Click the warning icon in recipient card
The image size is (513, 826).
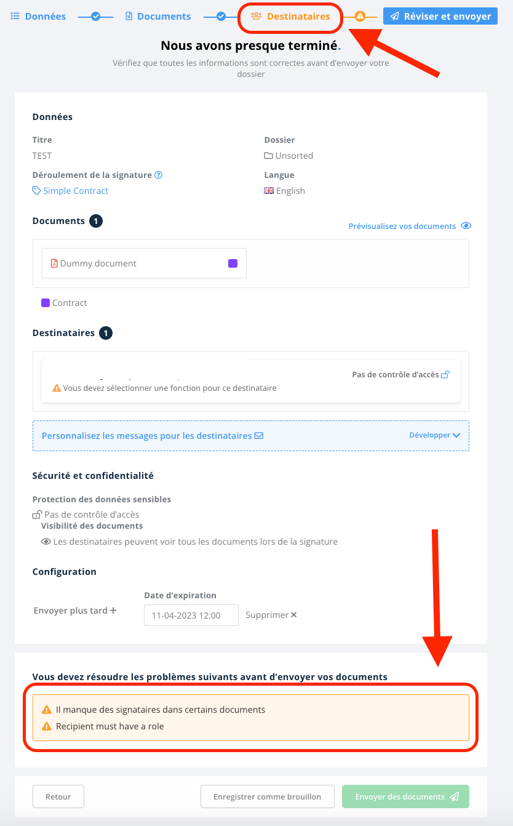57,388
